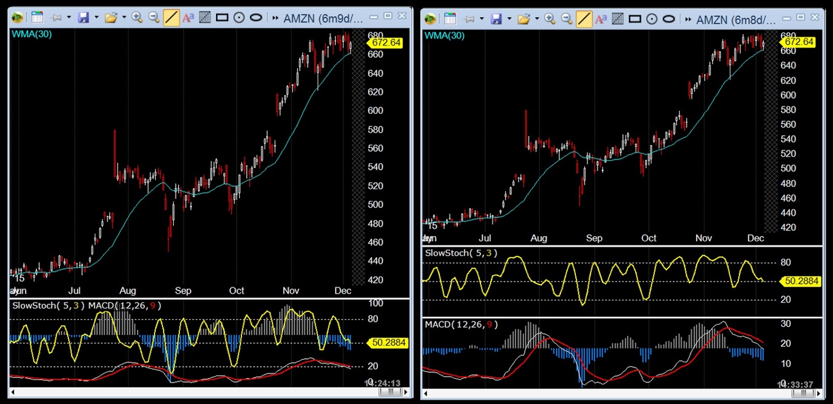833x404 pixels.
Task: Select rectangle drawing tool in right chart
Action: tap(635, 19)
